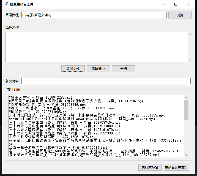Select file starting 买不到自己的自由
The height and width of the screenshot is (176, 197).
pyautogui.click(x=95, y=142)
